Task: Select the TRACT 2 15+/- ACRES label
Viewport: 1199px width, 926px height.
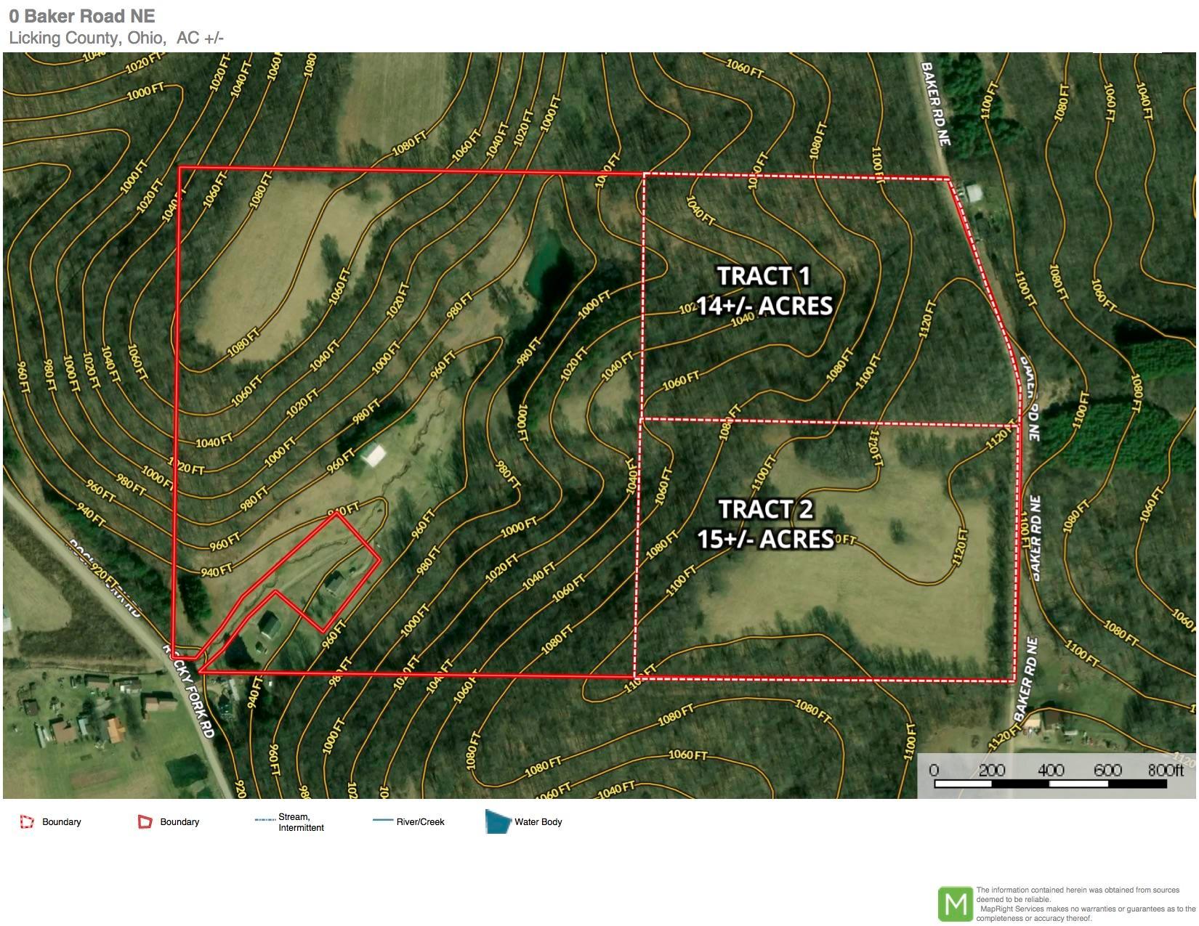Action: click(x=765, y=524)
